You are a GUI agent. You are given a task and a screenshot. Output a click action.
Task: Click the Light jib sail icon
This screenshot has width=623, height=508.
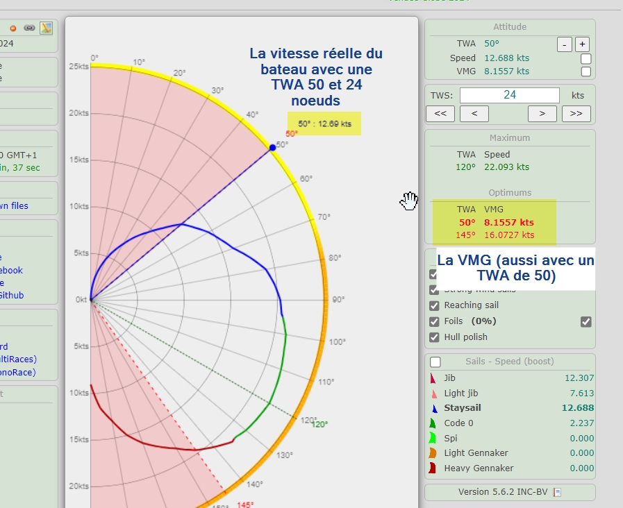pos(433,393)
